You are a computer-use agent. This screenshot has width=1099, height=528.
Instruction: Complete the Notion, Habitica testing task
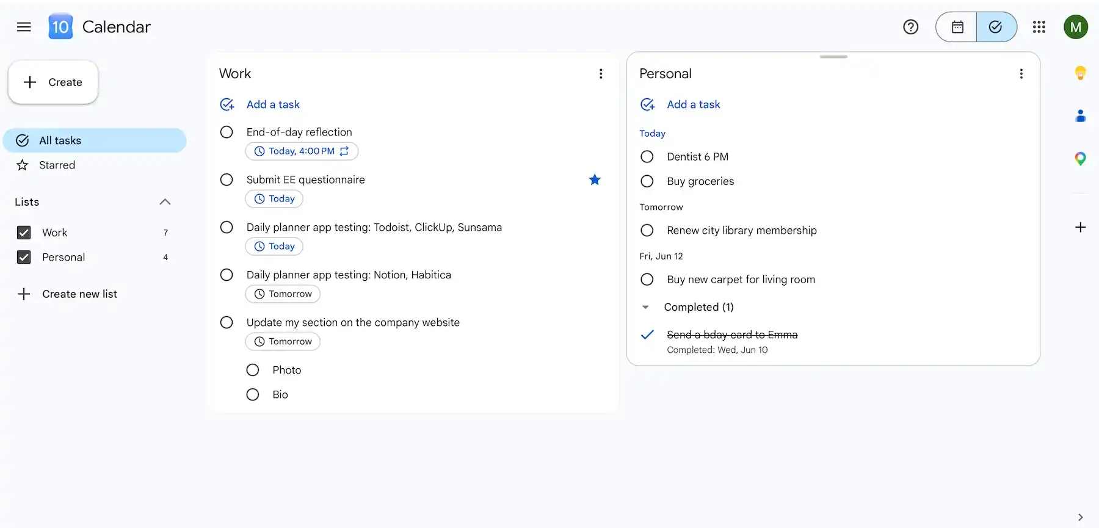point(227,275)
